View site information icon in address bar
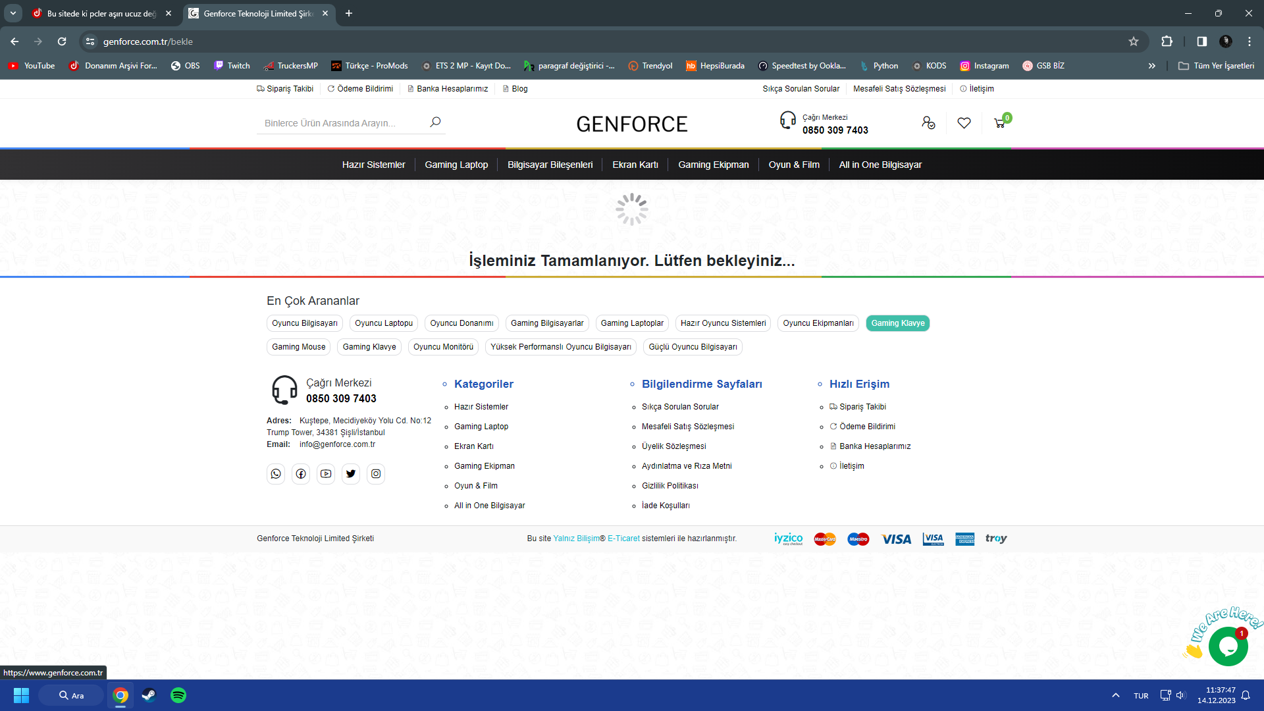 point(90,41)
